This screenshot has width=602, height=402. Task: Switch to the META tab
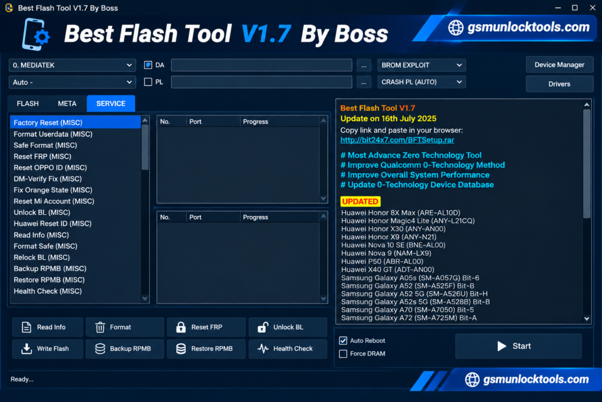coord(67,104)
